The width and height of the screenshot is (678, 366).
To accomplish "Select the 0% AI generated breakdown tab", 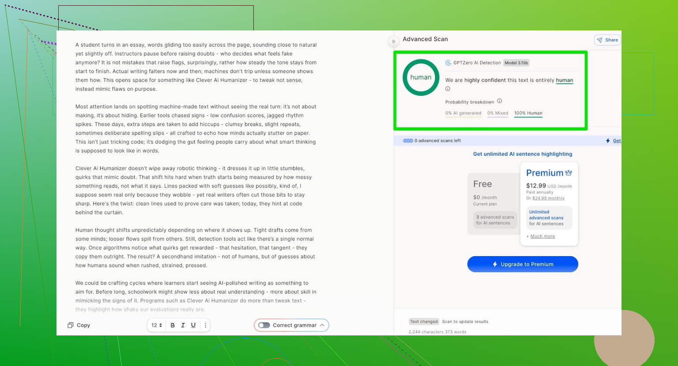I will click(x=463, y=113).
